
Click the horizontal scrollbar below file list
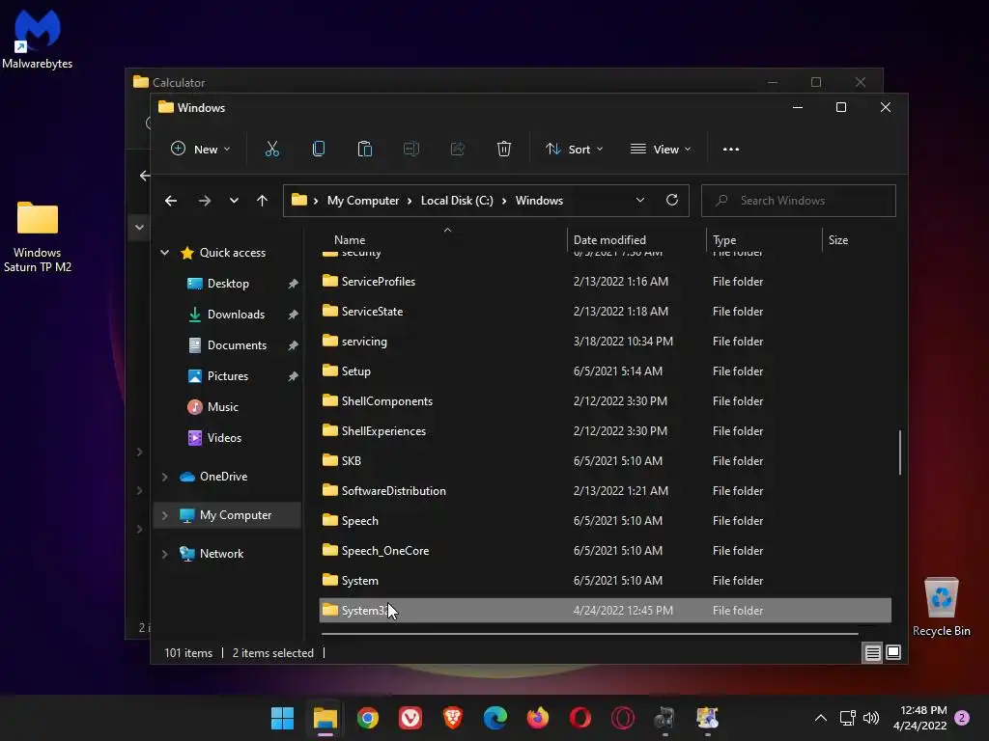590,633
